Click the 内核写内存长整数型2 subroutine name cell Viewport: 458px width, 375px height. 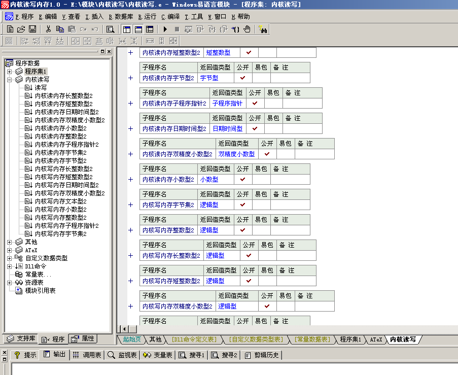tap(171, 256)
